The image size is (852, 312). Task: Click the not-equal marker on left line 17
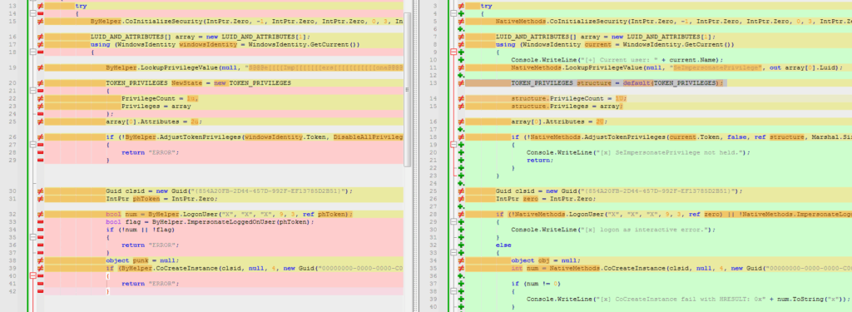pyautogui.click(x=40, y=45)
